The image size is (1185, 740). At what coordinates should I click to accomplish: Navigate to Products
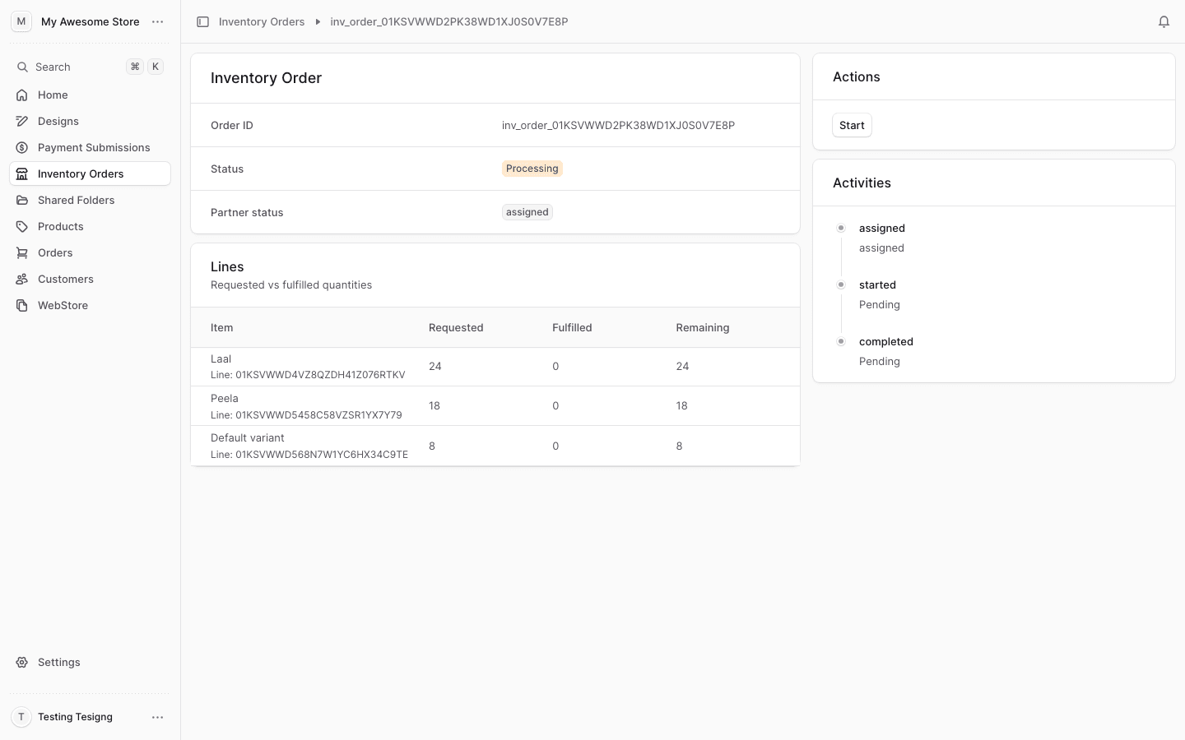pos(91,227)
